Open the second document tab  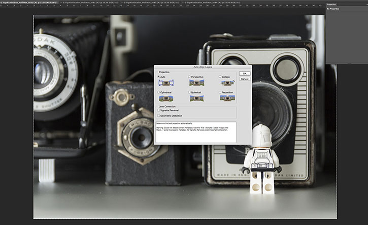pyautogui.click(x=90, y=3)
